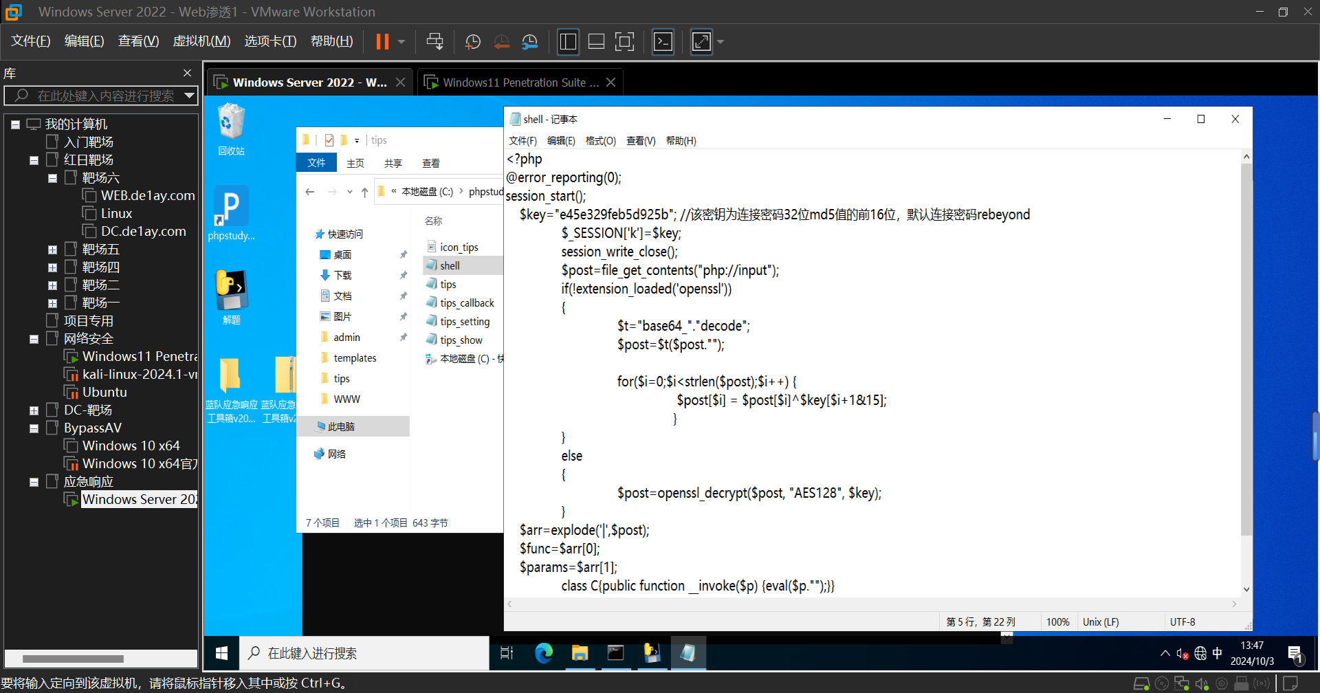Click the library search input field
Viewport: 1320px width, 693px height.
(100, 96)
